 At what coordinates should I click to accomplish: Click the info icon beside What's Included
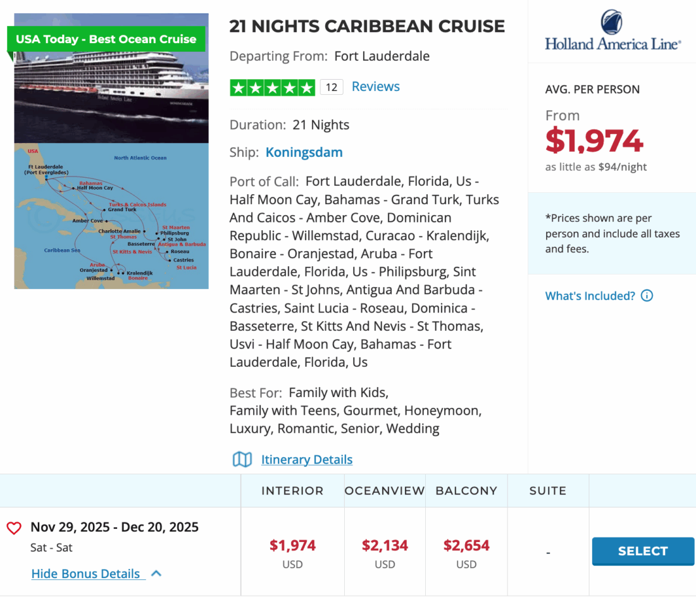647,295
